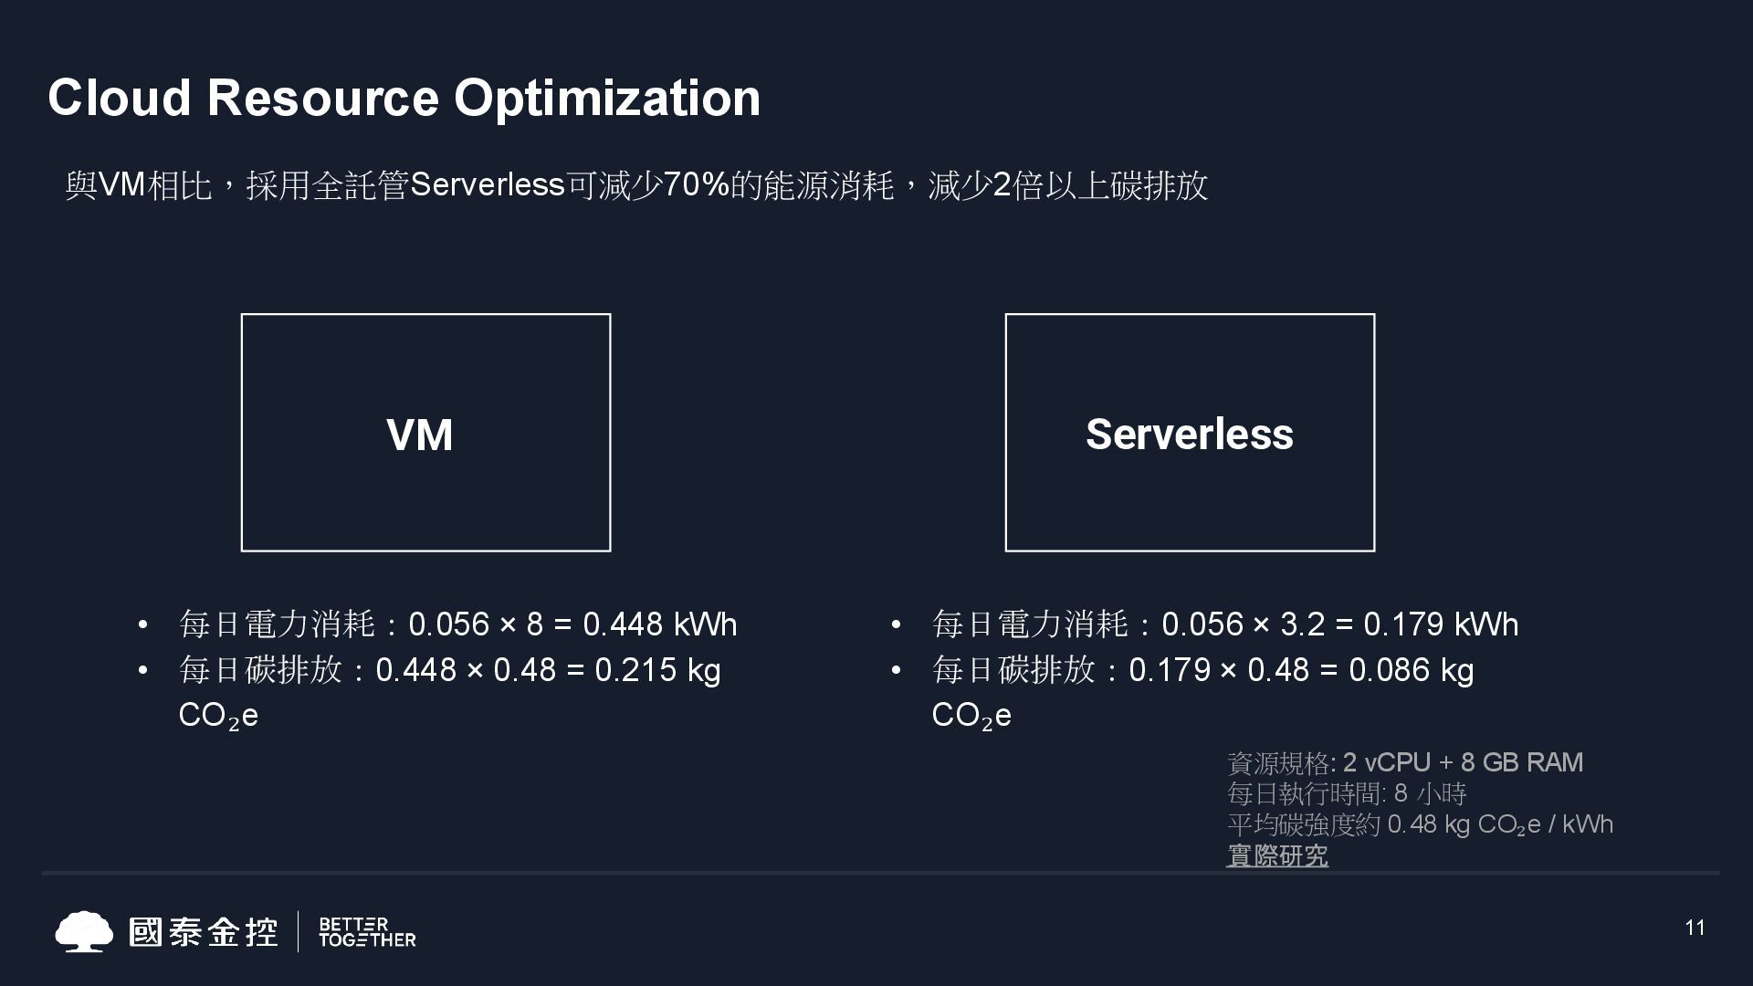Click the BETTER TOGETHER logo
Viewport: 1753px width, 986px height.
click(x=367, y=932)
